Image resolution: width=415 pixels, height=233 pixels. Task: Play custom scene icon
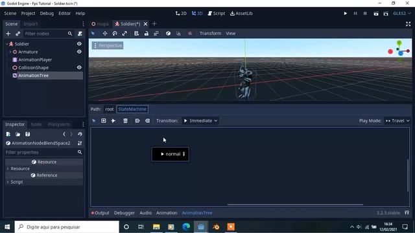click(x=386, y=13)
